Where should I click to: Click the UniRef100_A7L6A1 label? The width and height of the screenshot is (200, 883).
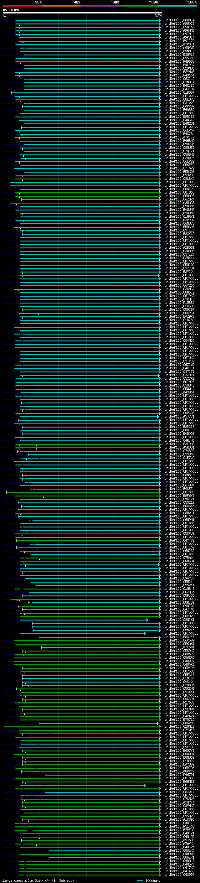(x=179, y=647)
